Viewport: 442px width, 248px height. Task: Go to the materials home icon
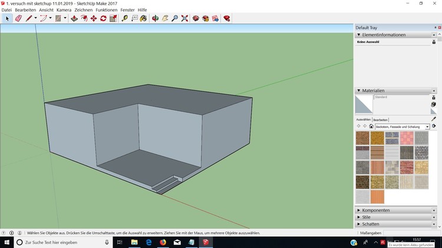click(x=371, y=126)
